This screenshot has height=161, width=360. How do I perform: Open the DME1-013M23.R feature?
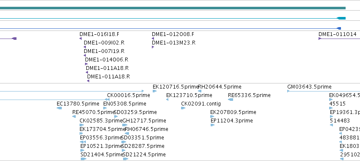173,43
